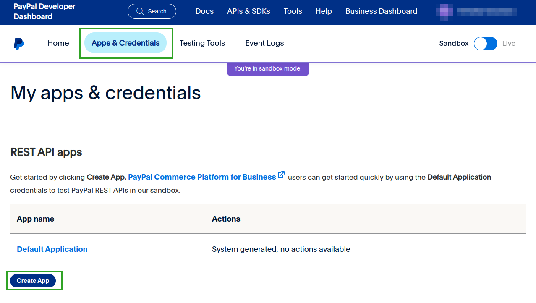Open the Docs menu
This screenshot has width=536, height=303.
204,11
